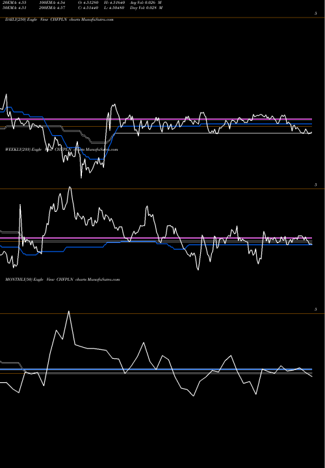Image resolution: width=325 pixels, height=468 pixels.
Task: Click the WEEKLY Eagle View CHFPLN title
Action: 62,149
